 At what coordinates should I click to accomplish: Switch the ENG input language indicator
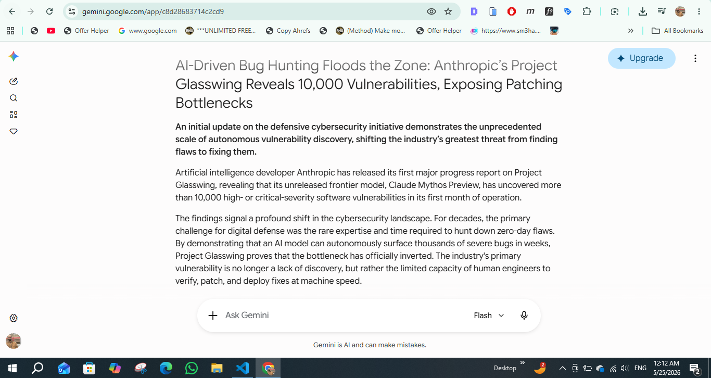(x=640, y=368)
